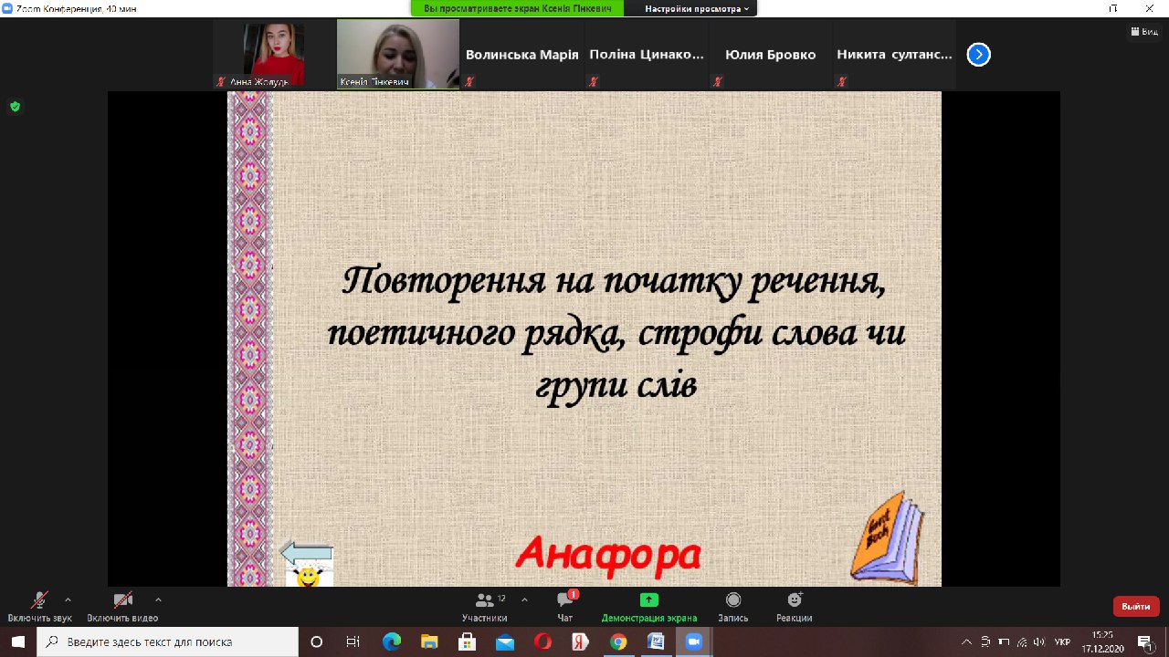Start screen sharing with green share button

648,600
